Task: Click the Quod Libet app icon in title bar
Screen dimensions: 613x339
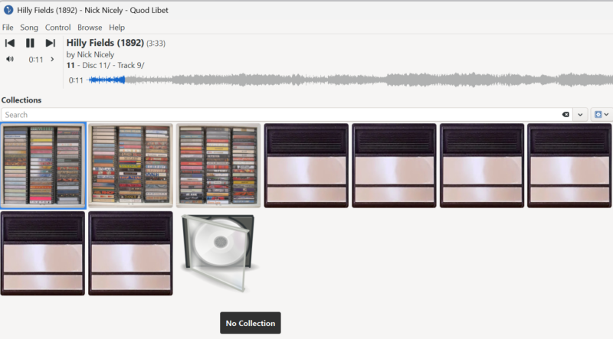Action: [8, 10]
